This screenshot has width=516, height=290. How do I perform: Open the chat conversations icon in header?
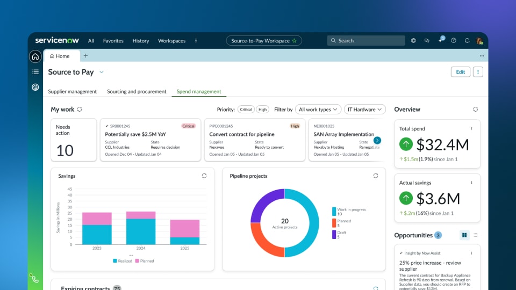point(427,41)
